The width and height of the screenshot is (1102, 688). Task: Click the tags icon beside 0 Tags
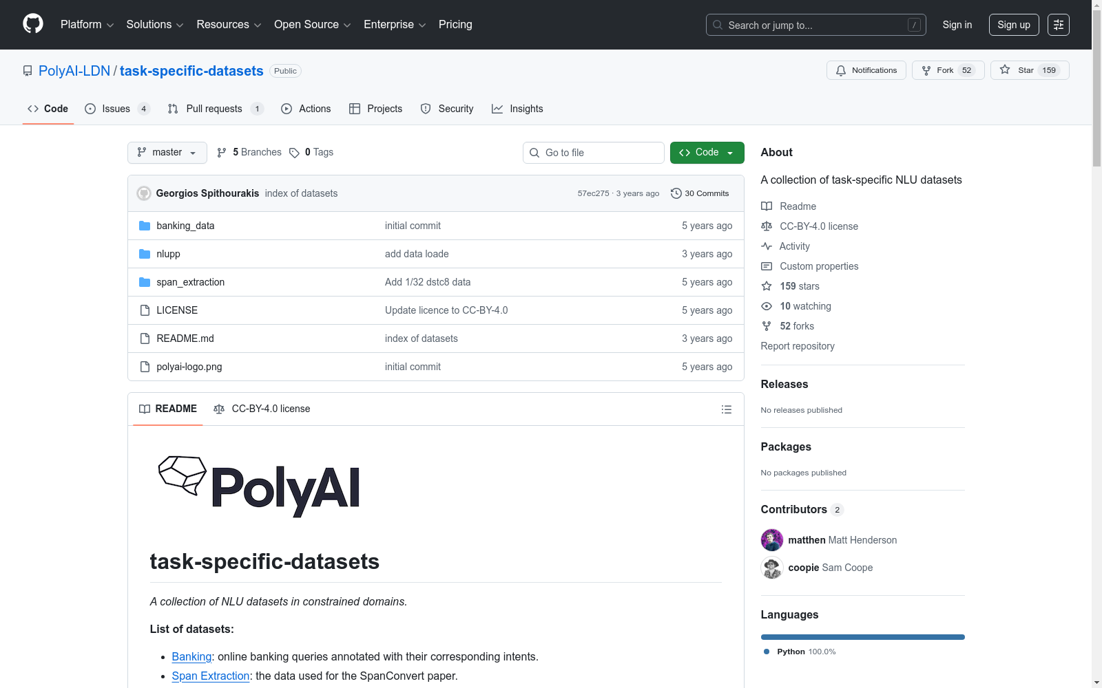click(x=294, y=153)
